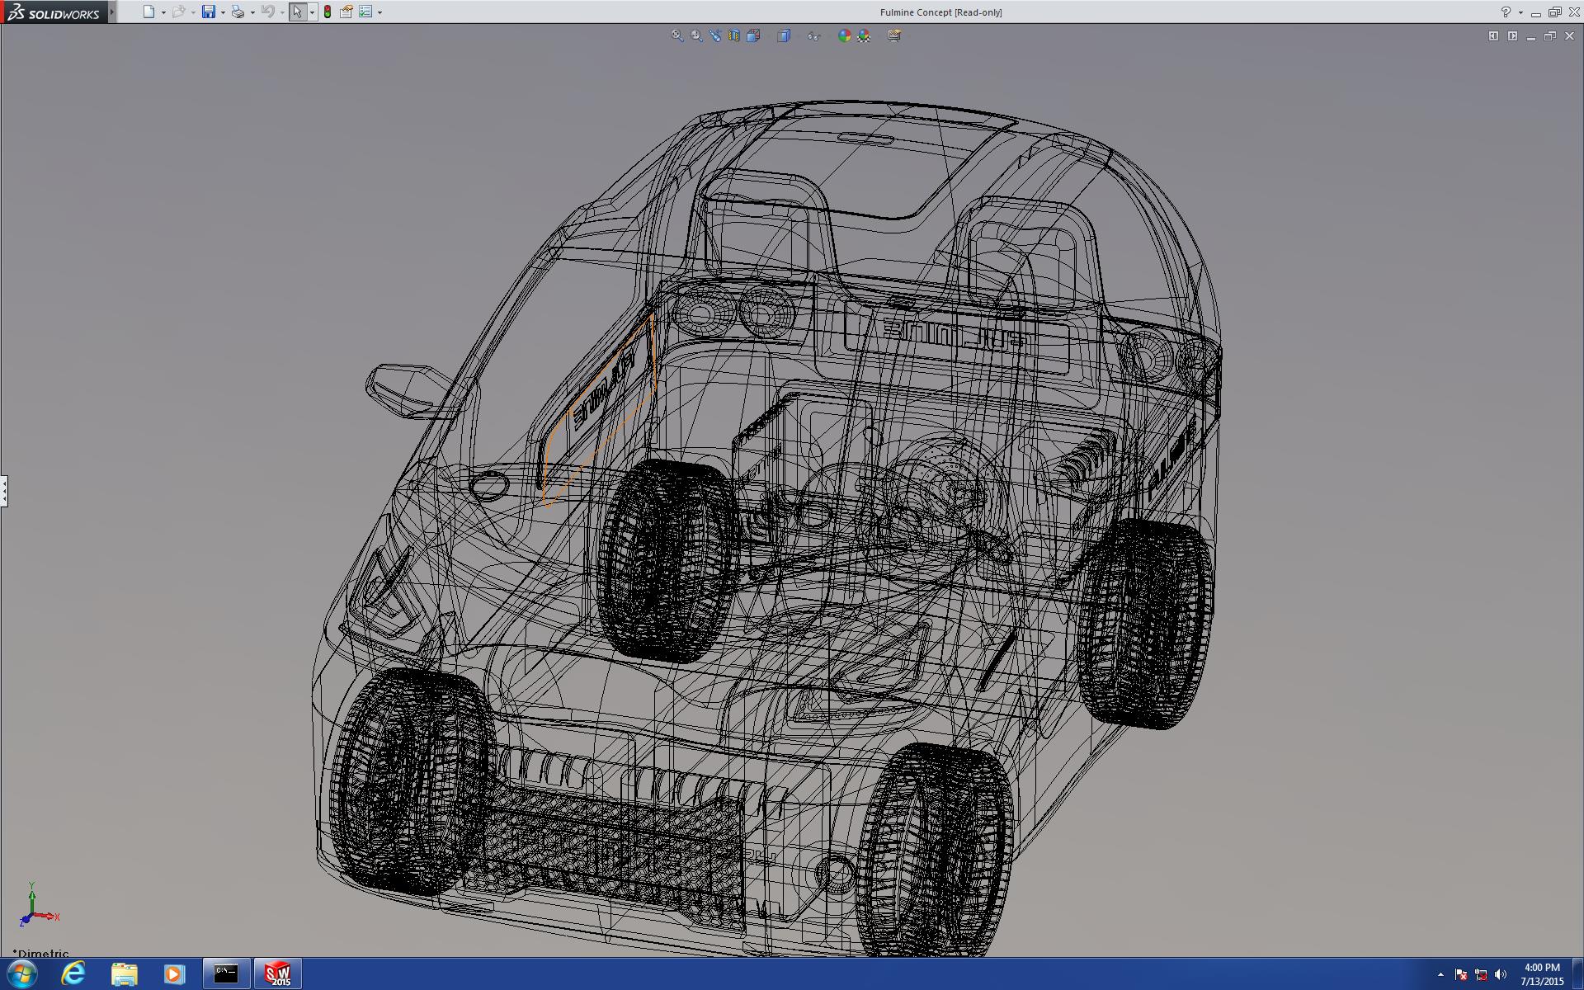This screenshot has width=1584, height=990.
Task: Click the Save floppy disk button
Action: point(209,12)
